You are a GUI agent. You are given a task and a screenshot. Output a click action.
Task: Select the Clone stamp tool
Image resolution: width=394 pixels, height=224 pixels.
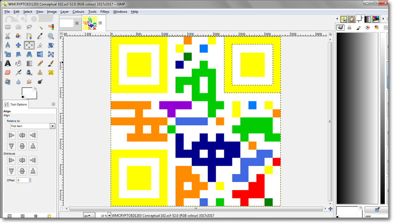(x=40, y=72)
